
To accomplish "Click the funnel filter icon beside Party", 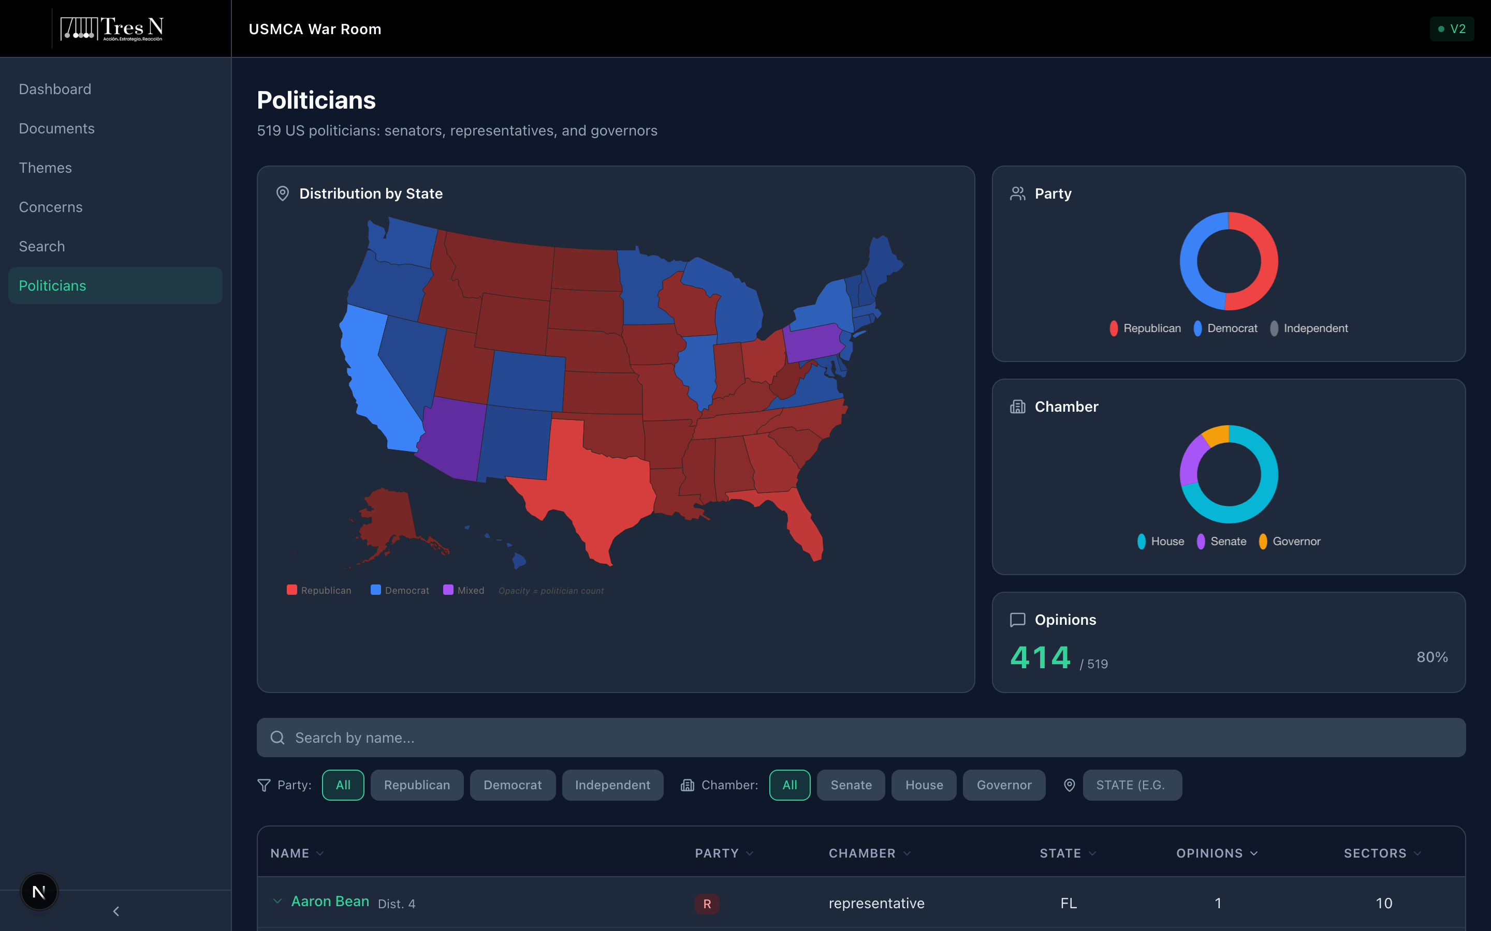I will (x=264, y=785).
